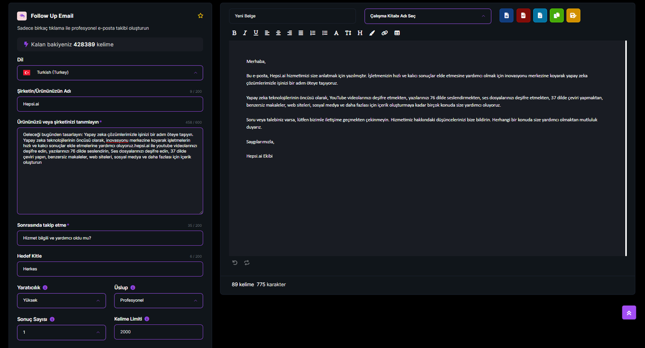Viewport: 645px width, 348px height.
Task: Click the Follow Up Email template icon
Action: click(22, 16)
